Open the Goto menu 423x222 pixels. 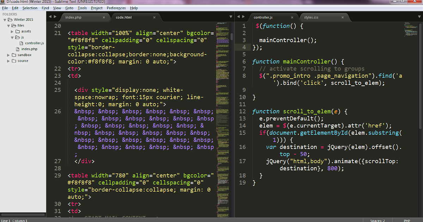(69, 8)
